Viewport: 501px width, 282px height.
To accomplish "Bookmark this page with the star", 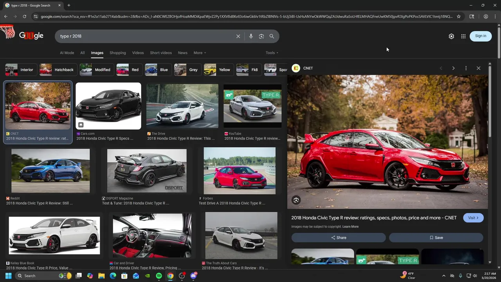I will [x=459, y=16].
